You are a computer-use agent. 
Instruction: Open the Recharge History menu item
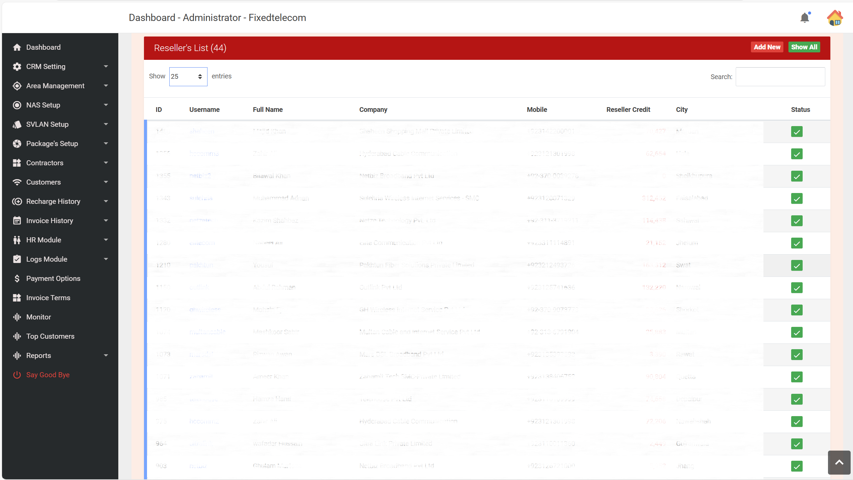[53, 201]
